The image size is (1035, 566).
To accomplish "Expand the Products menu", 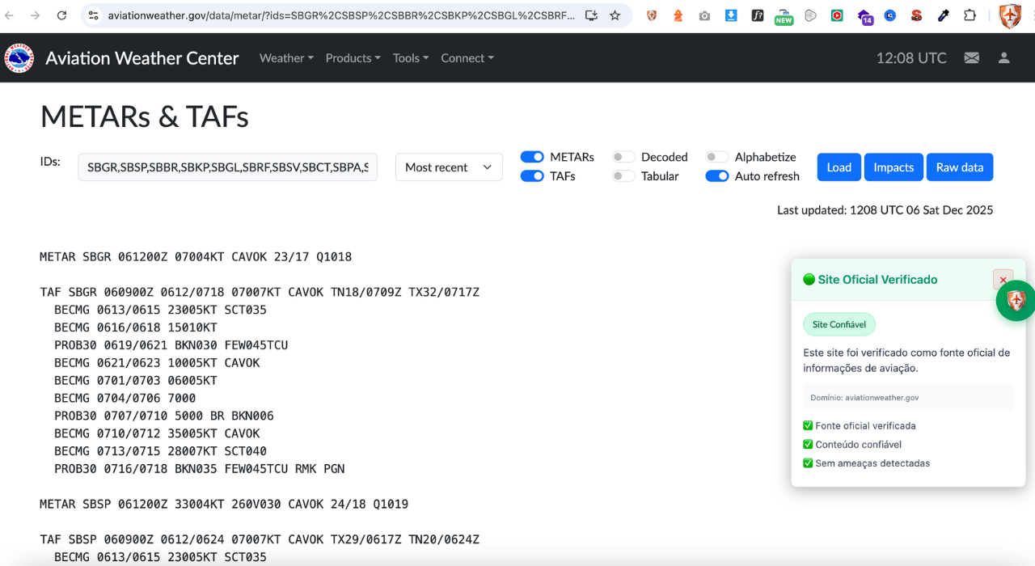I will point(353,58).
